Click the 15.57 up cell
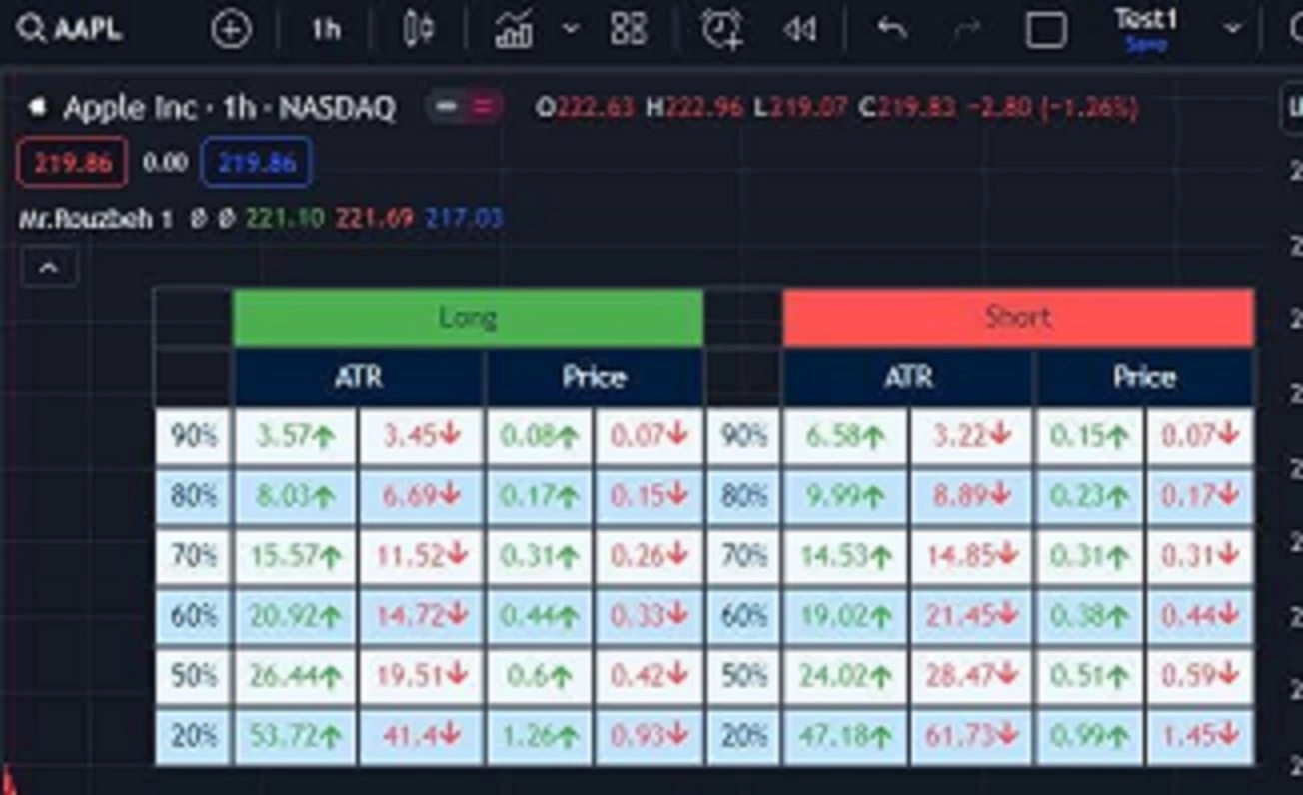This screenshot has height=795, width=1303. (295, 556)
